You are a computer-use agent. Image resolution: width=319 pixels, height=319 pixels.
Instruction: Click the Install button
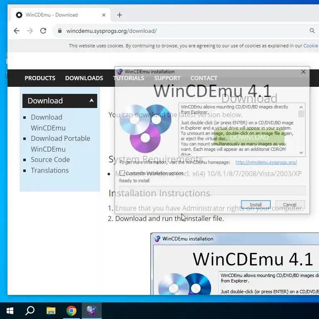click(256, 205)
